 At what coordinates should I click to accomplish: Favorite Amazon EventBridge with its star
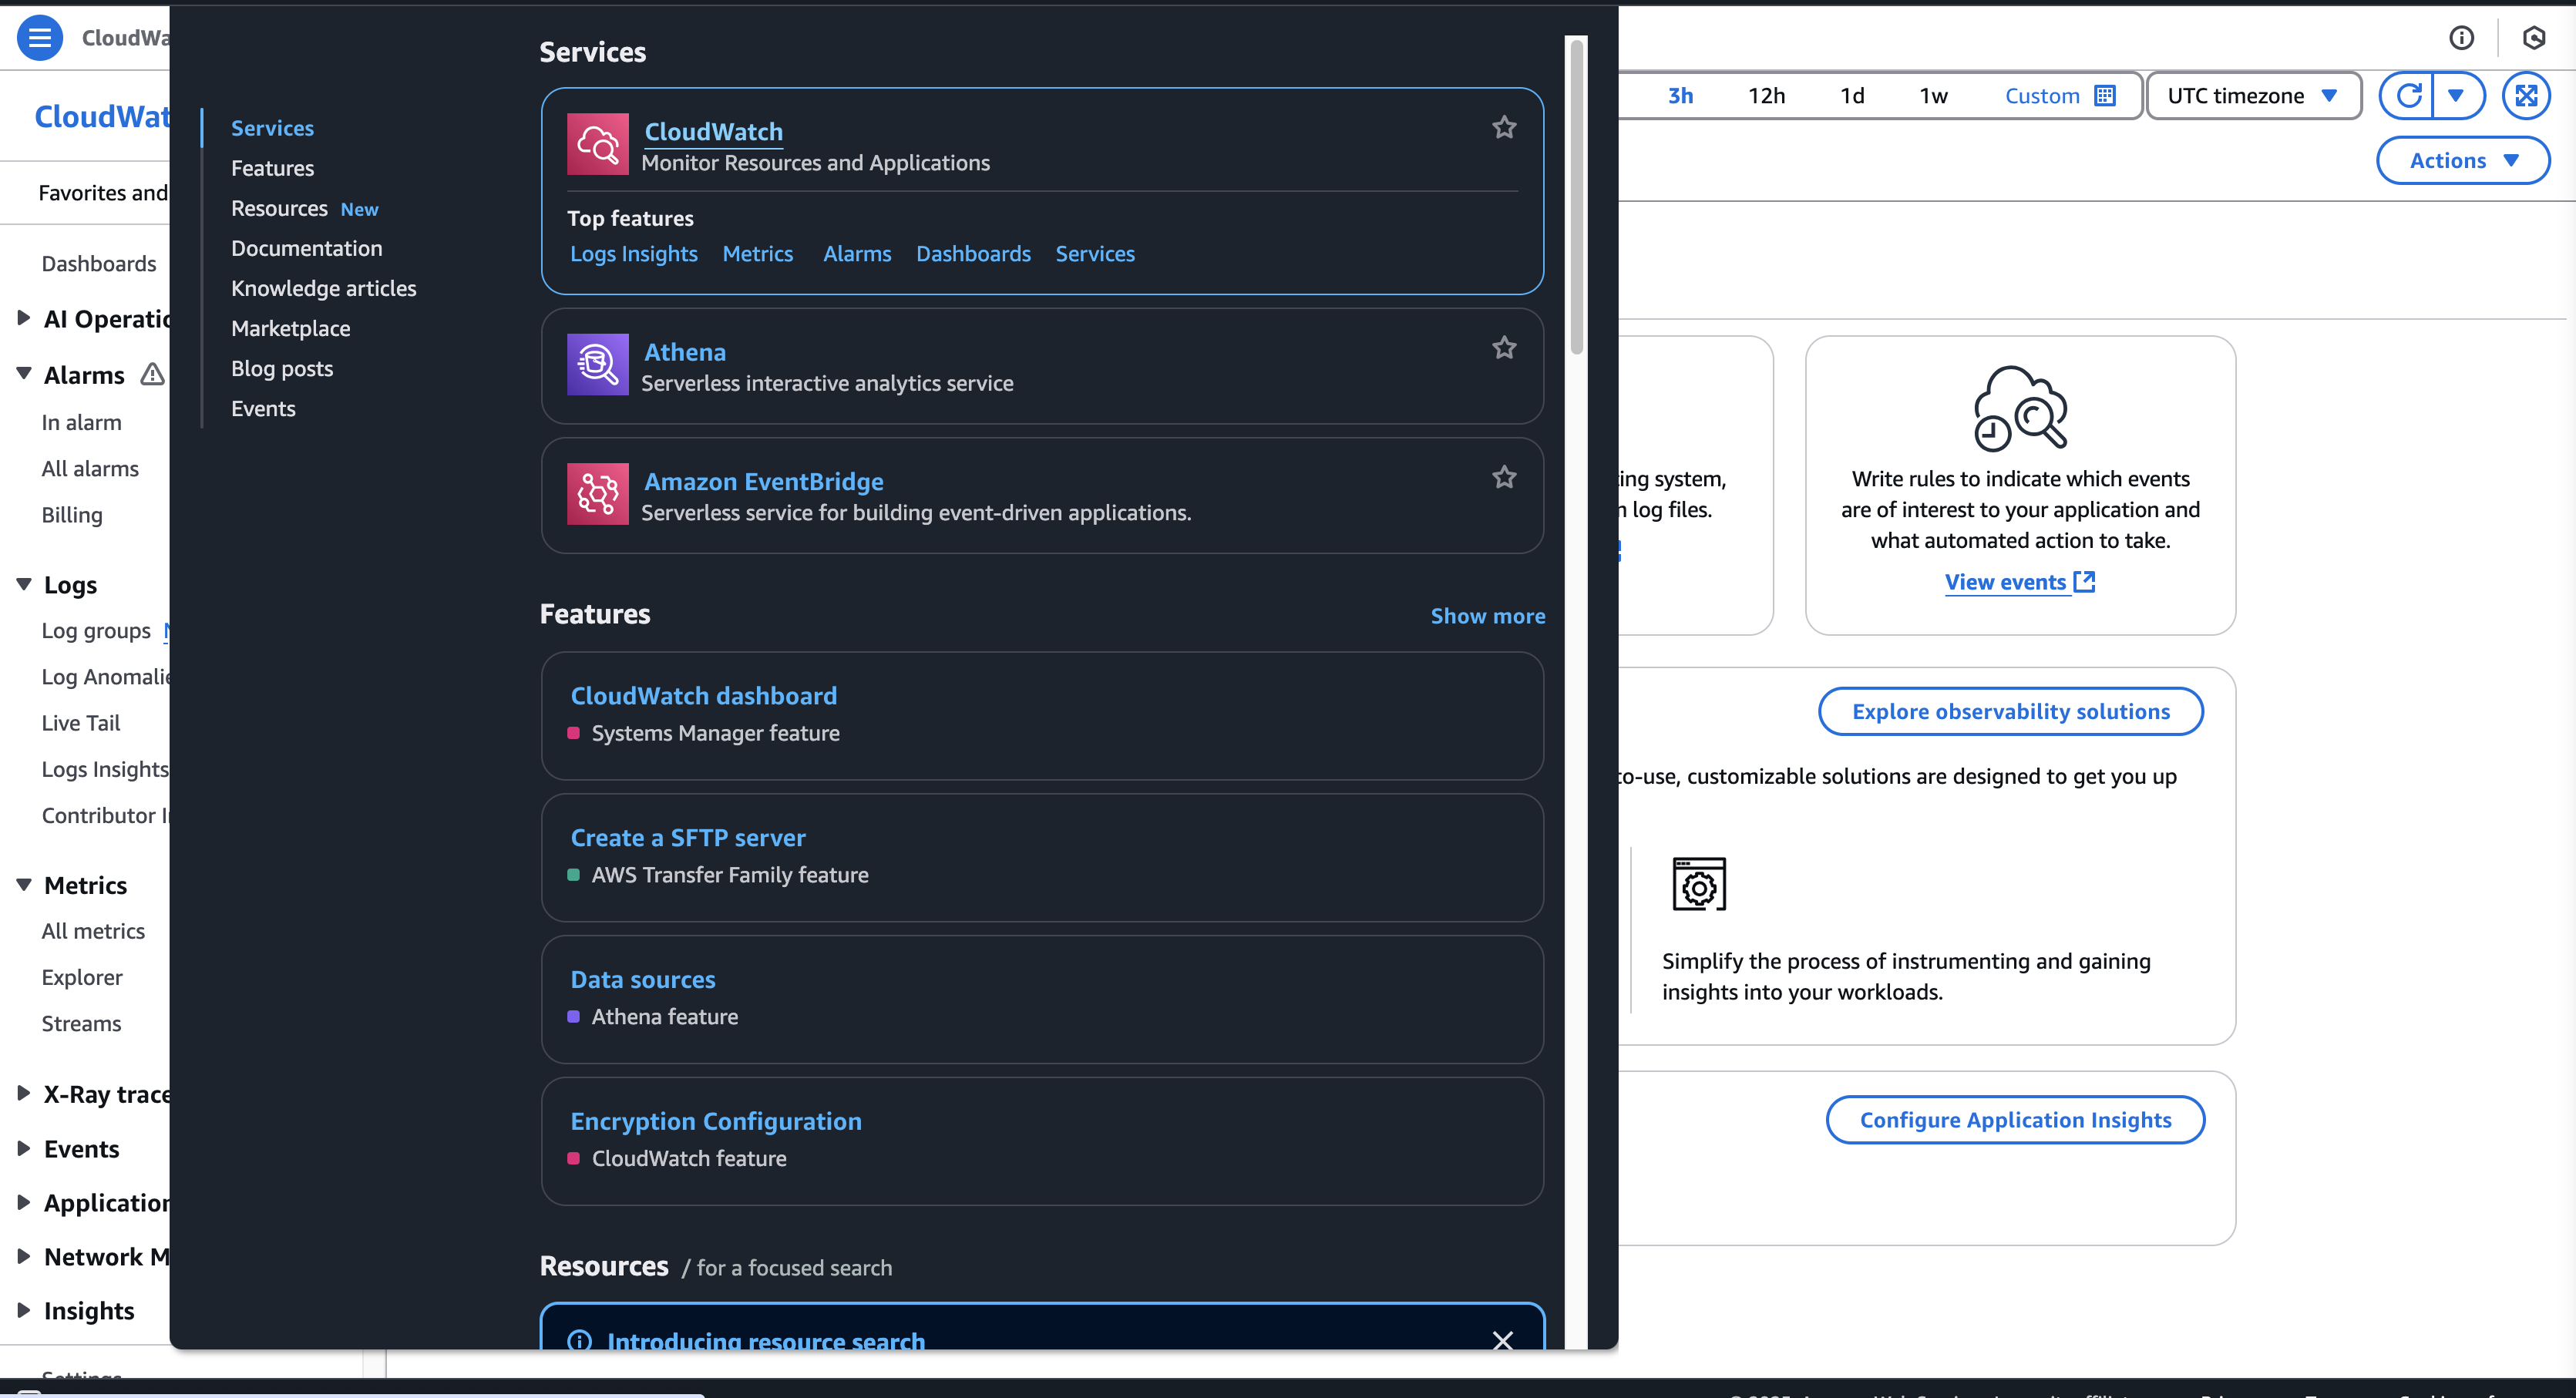(1504, 477)
